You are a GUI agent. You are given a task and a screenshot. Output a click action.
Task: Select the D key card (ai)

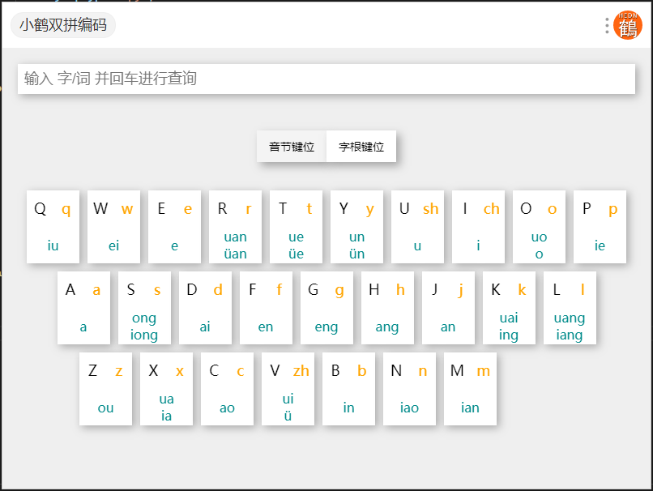[205, 308]
